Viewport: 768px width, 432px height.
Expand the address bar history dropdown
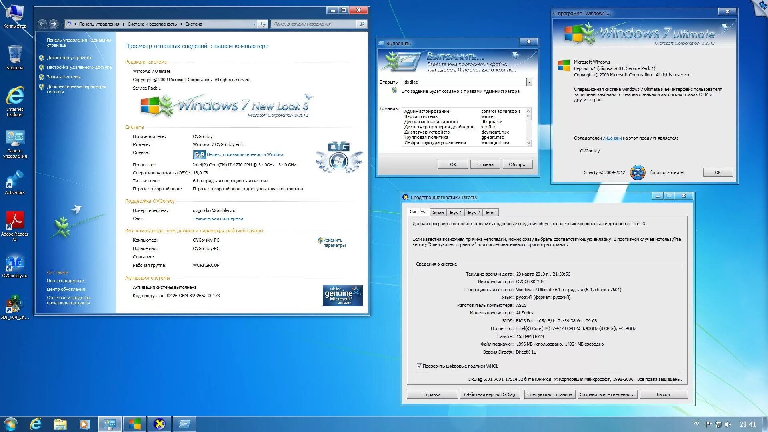[x=254, y=24]
